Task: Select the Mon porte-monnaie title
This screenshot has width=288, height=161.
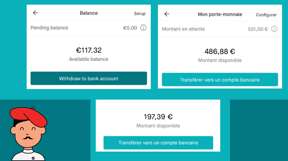Action: tap(220, 14)
